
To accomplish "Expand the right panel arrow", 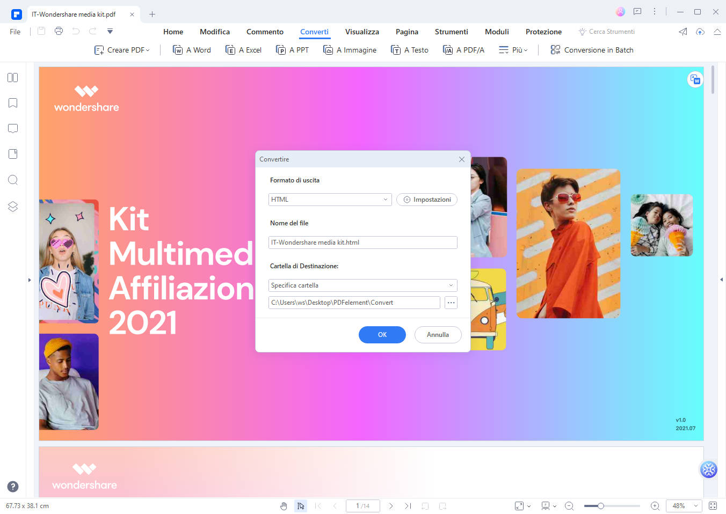I will (722, 280).
